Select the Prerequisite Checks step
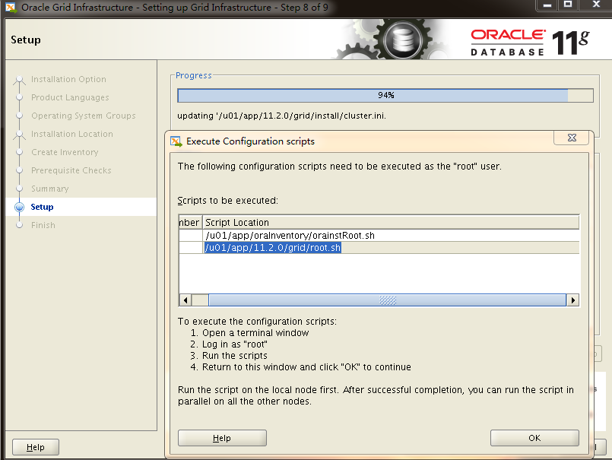 (71, 170)
